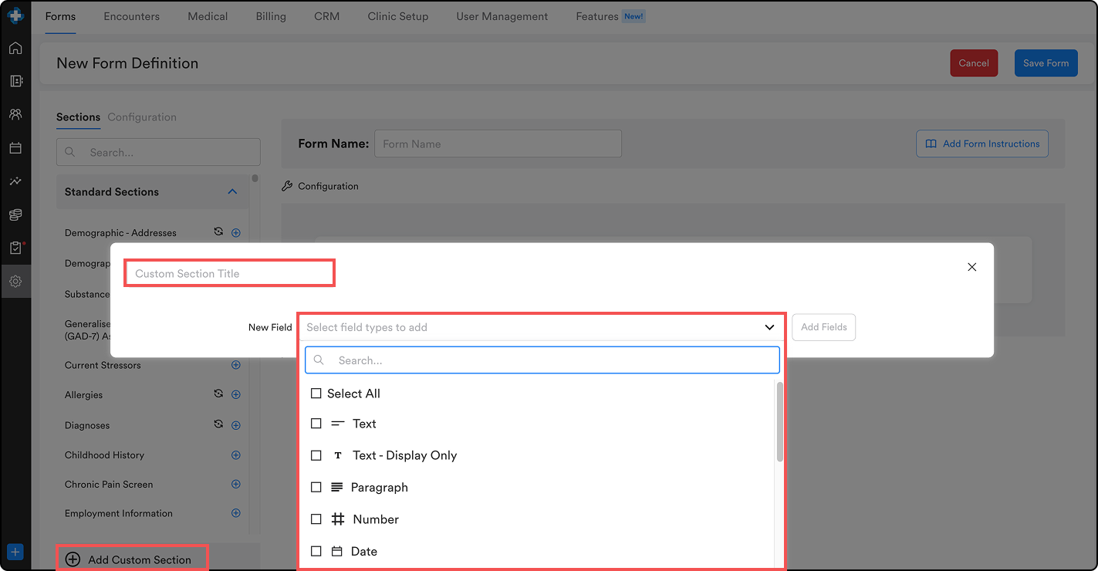1098x571 pixels.
Task: Expand the Configuration wrench section
Action: (x=320, y=186)
